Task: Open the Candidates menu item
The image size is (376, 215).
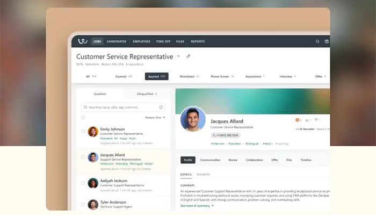Action: (117, 41)
